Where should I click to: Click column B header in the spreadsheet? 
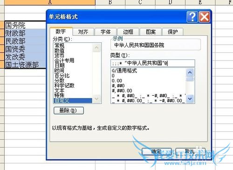[x=110, y=2]
